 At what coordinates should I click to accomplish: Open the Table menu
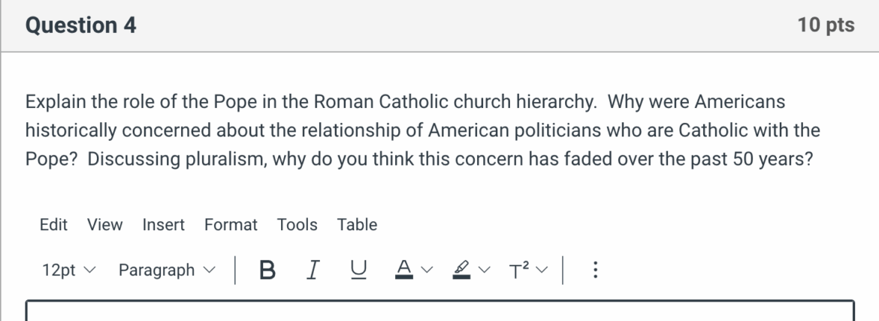357,224
